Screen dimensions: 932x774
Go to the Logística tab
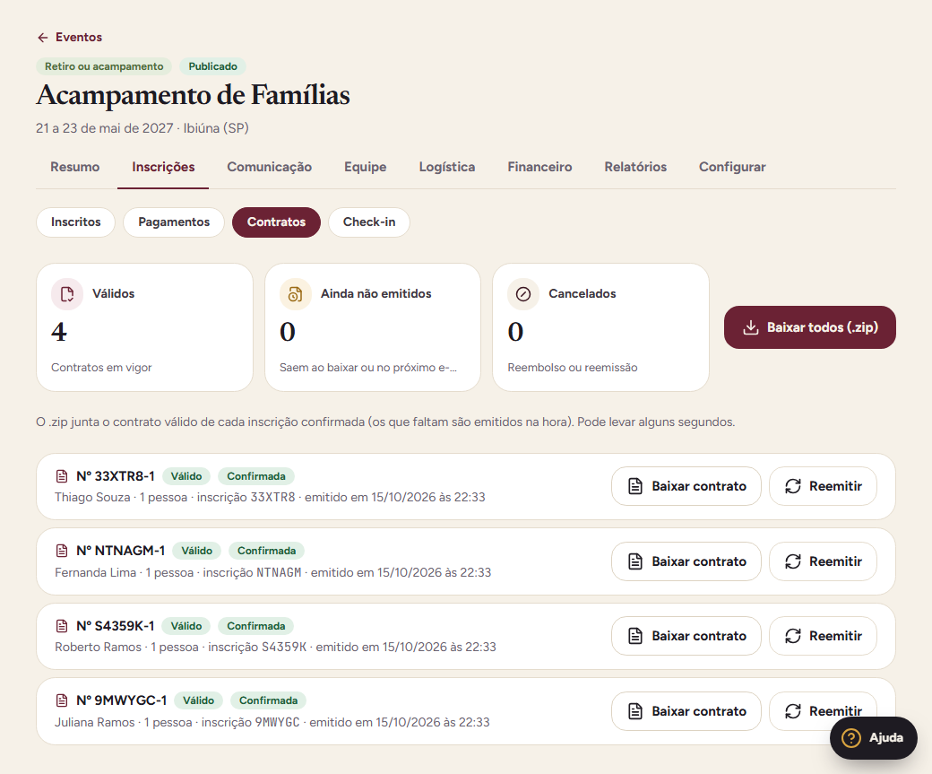tap(447, 167)
